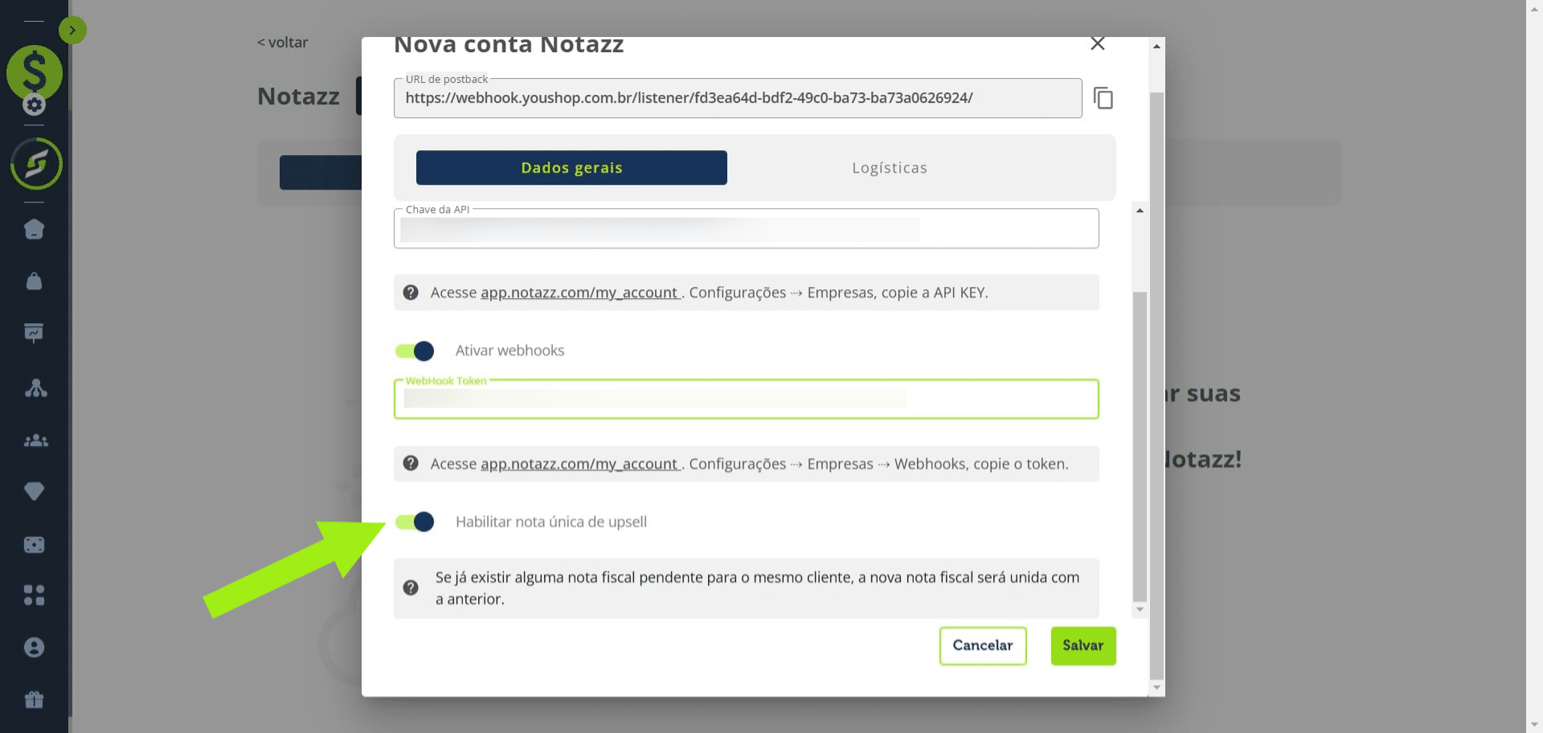Click the help icon beside API KEY instructions
This screenshot has height=733, width=1543.
[411, 293]
